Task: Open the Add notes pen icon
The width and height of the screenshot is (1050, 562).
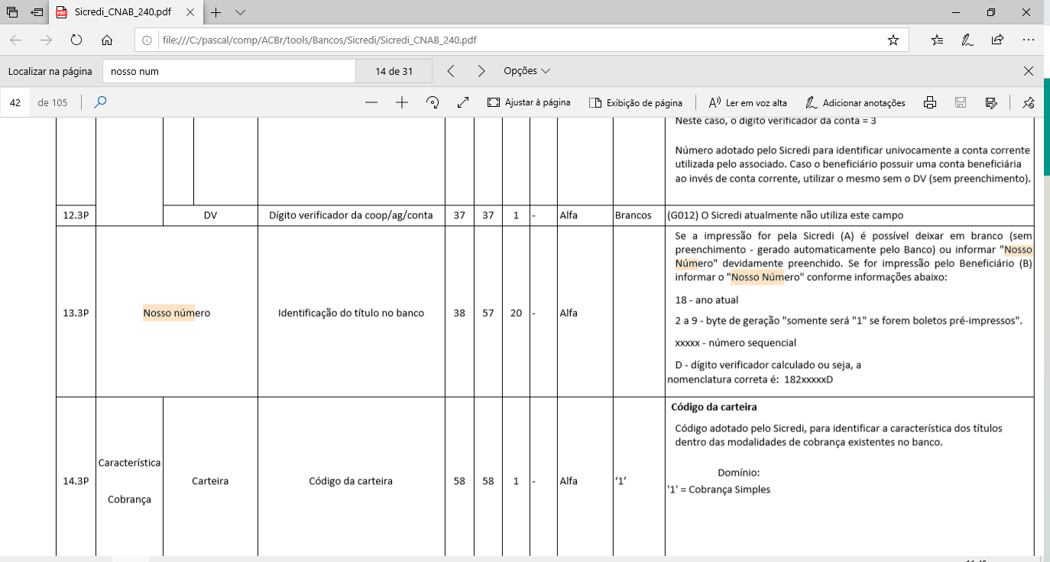Action: pos(967,40)
